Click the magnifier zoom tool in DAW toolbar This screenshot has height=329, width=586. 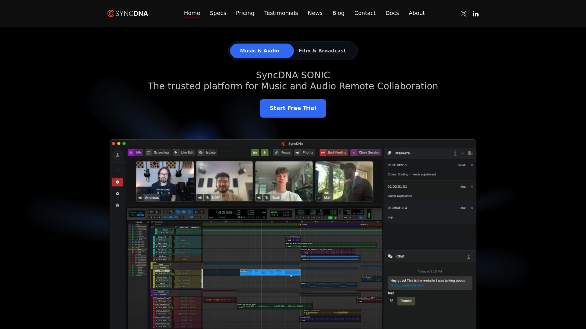[x=171, y=212]
